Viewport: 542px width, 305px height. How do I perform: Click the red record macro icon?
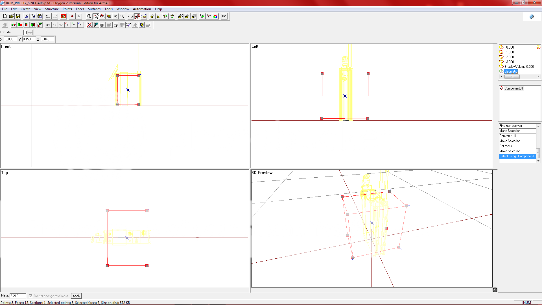coord(72,16)
